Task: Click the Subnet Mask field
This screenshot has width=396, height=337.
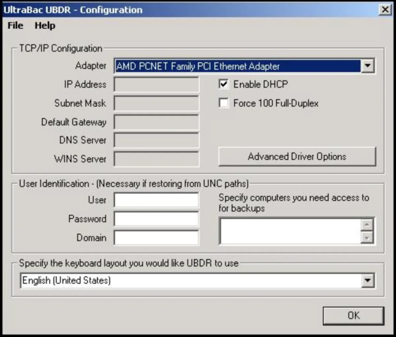Action: pyautogui.click(x=156, y=103)
